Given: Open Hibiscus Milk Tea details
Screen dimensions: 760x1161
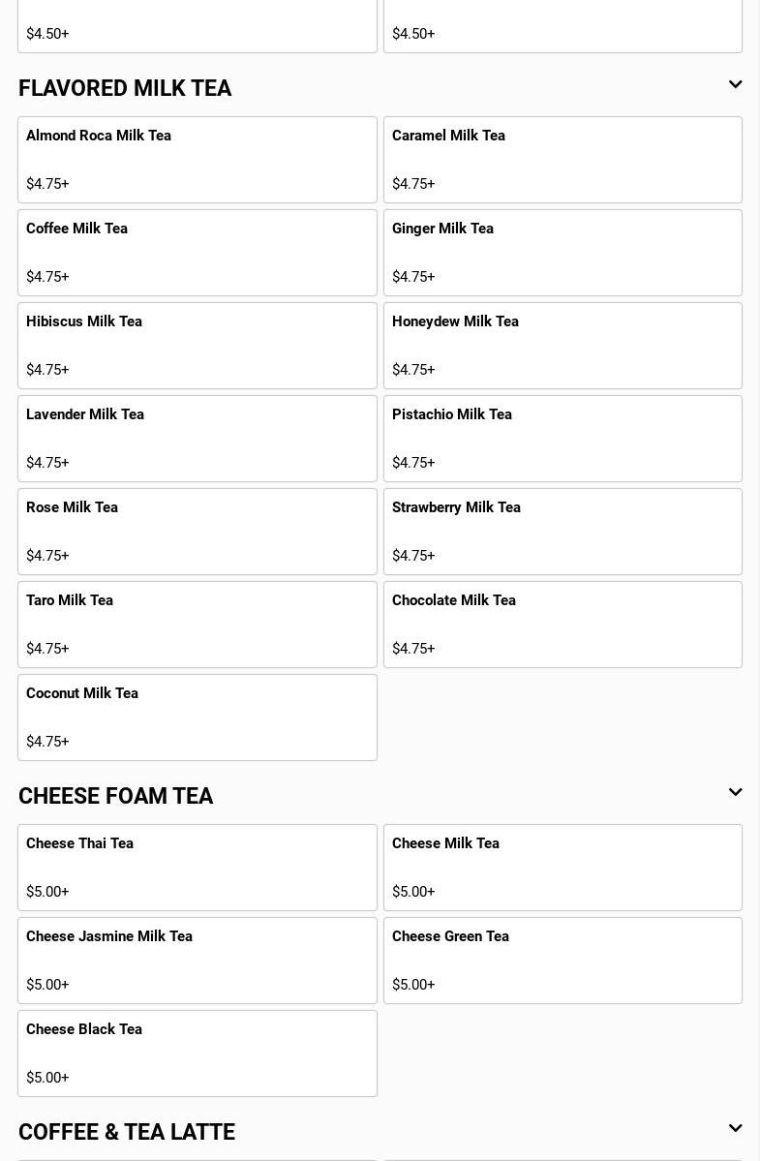Looking at the screenshot, I should click(197, 346).
